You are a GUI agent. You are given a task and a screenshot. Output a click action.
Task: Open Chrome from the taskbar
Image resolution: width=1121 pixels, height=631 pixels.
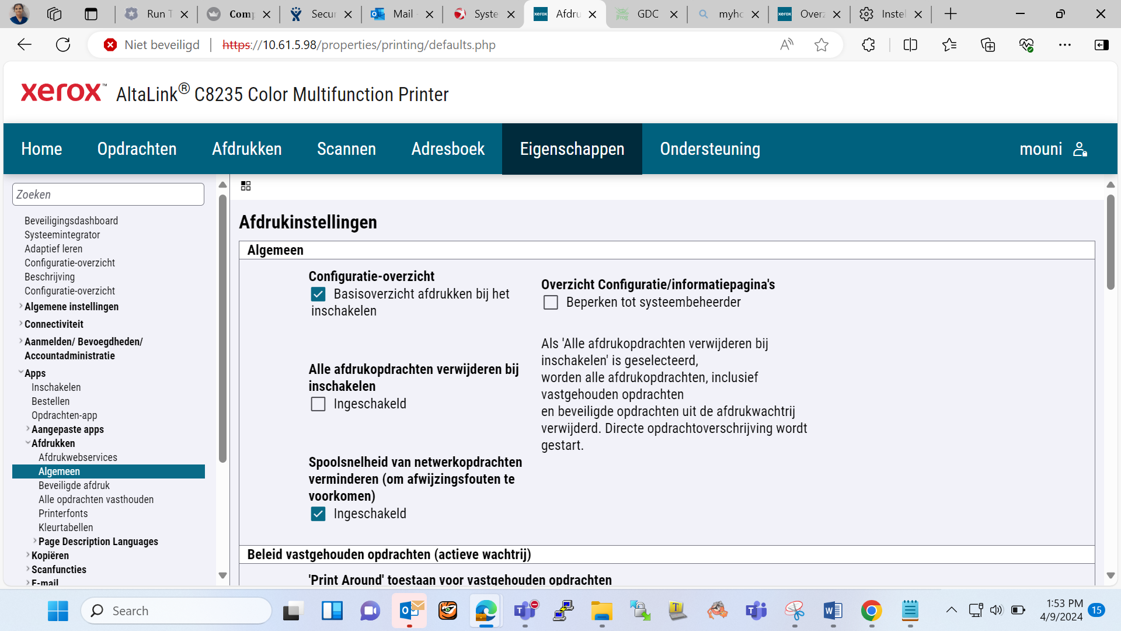click(x=871, y=611)
